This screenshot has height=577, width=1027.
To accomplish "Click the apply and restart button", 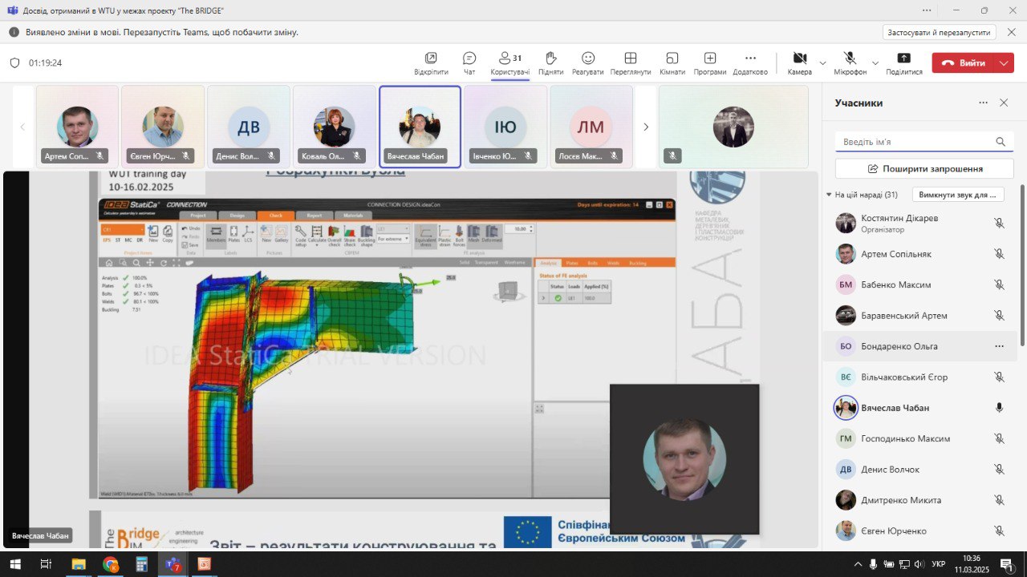I will (940, 32).
